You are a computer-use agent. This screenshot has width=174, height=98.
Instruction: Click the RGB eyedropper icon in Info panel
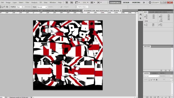pyautogui.click(x=145, y=17)
